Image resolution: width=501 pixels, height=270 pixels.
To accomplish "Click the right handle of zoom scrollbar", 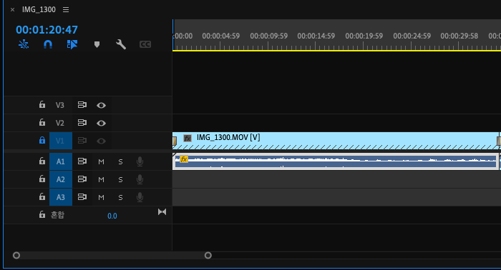I will [x=208, y=255].
